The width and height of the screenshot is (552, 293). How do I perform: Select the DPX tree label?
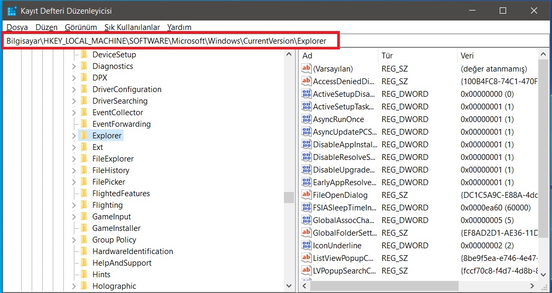[100, 78]
